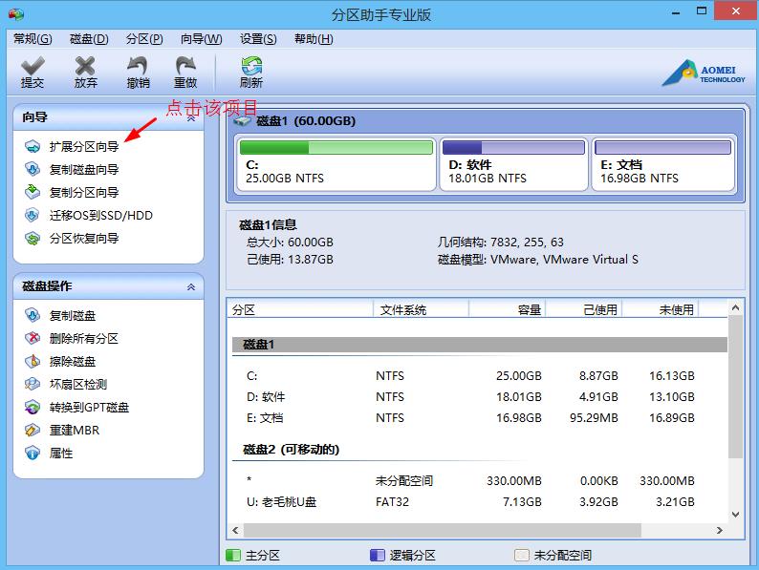Click the 重建MBR icon

(33, 430)
